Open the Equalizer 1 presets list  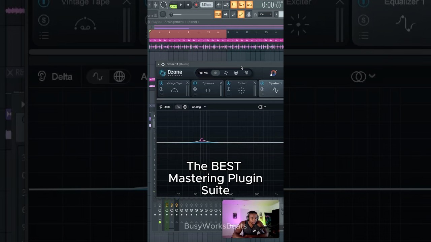coord(262,94)
